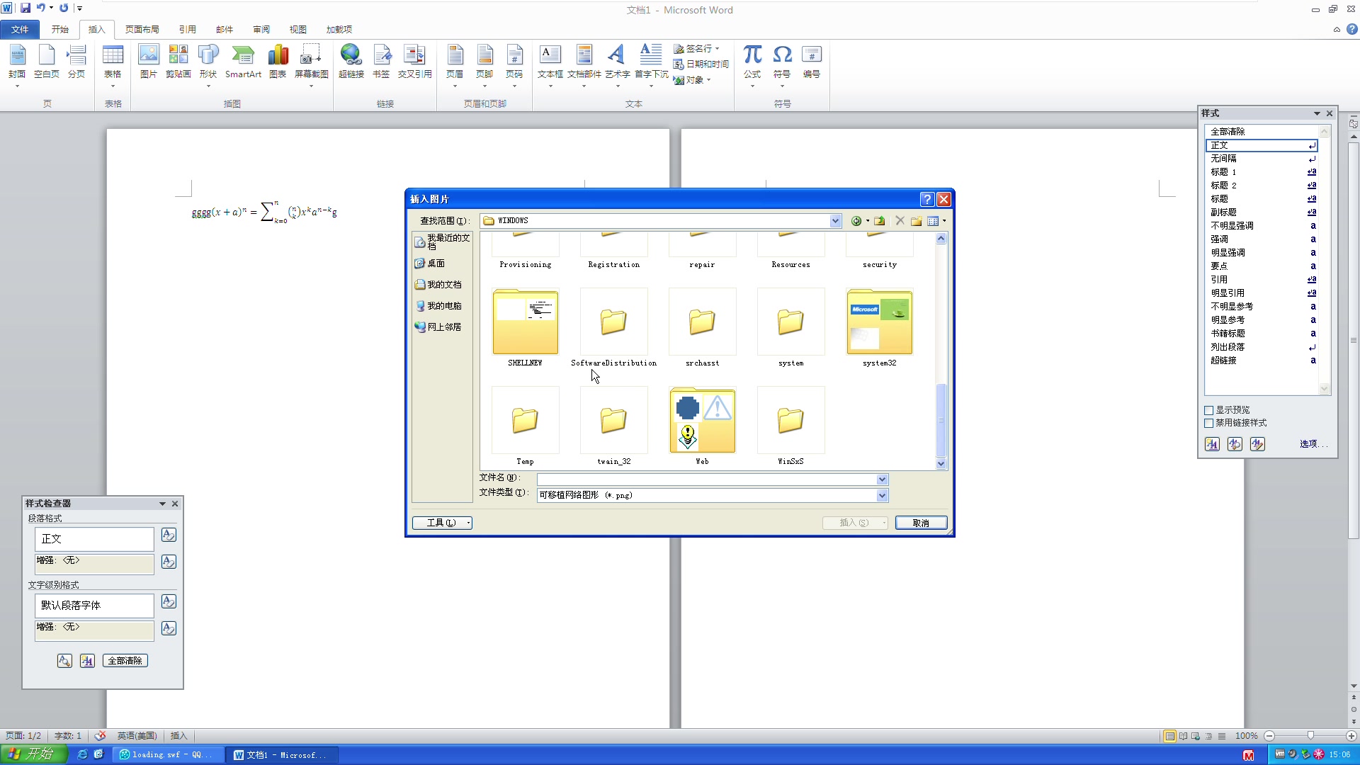Open Options (选项) link in Styles pane
Screen dimensions: 1360x765
pyautogui.click(x=1313, y=444)
